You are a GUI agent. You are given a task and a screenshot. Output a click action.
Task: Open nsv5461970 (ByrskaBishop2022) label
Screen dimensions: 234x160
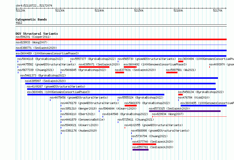click(147, 103)
